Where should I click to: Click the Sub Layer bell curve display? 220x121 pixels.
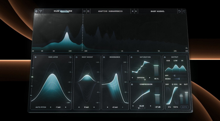click(x=51, y=82)
